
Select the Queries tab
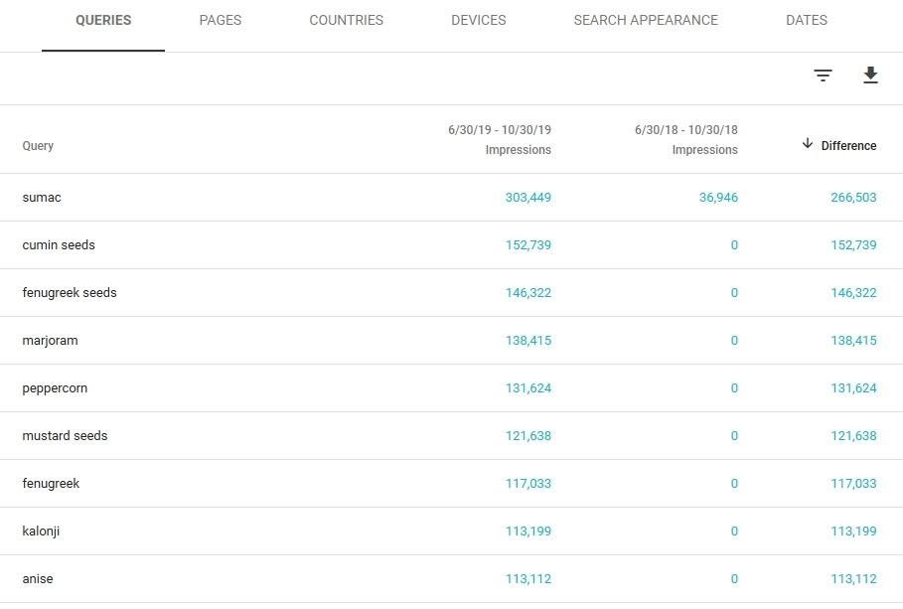pos(103,20)
